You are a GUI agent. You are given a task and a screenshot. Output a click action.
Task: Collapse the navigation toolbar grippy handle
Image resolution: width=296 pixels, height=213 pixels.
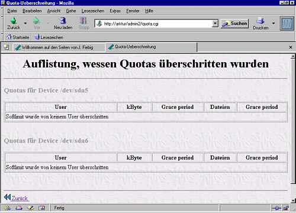2,24
